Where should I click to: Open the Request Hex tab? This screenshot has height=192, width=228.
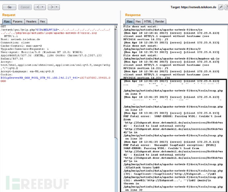[x=42, y=21]
